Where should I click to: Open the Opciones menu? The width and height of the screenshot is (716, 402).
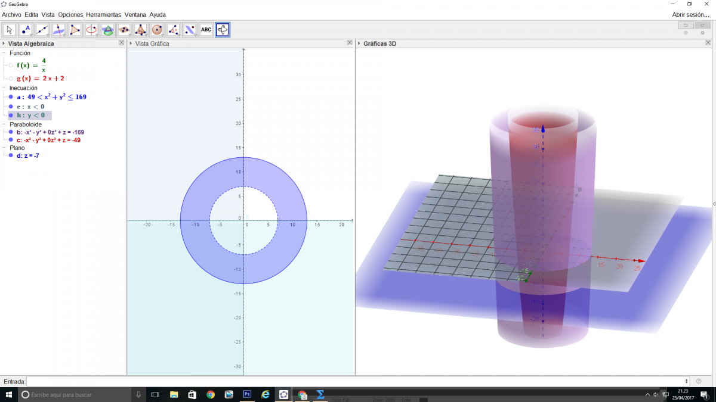coord(70,14)
